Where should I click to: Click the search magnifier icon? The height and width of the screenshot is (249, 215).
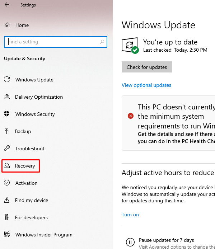pos(102,42)
